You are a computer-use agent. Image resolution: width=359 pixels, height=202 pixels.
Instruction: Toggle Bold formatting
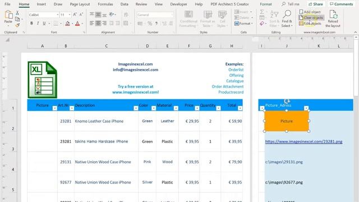point(31,24)
